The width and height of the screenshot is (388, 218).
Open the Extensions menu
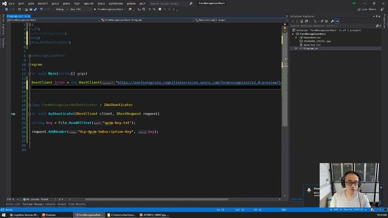coord(116,4)
